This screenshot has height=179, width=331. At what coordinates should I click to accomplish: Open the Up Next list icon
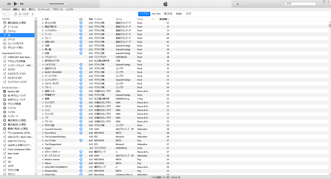pyautogui.click(x=238, y=4)
